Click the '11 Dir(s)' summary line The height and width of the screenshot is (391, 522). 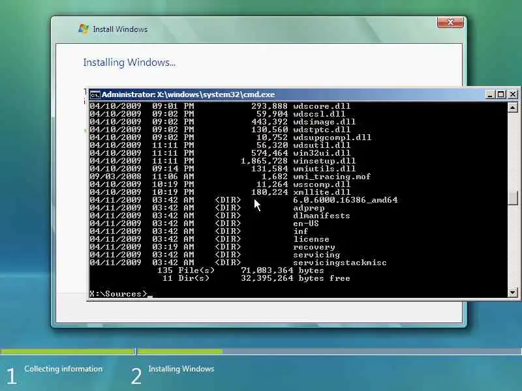(x=256, y=278)
